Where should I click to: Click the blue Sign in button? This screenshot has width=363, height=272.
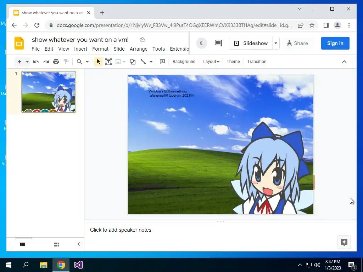(335, 43)
